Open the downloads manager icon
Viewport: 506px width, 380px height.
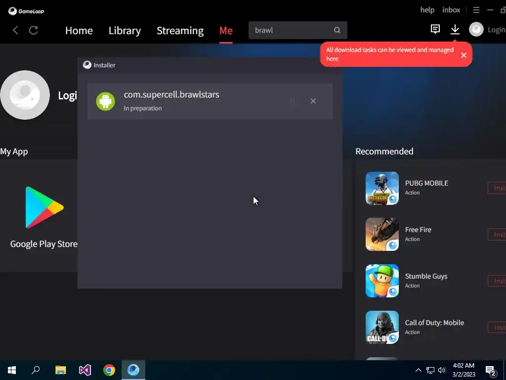(x=455, y=29)
